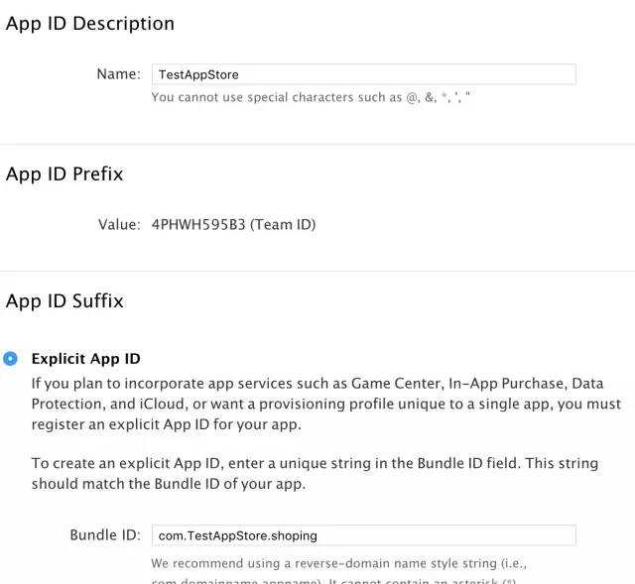Click into the Name input field
635x584 pixels.
(364, 74)
